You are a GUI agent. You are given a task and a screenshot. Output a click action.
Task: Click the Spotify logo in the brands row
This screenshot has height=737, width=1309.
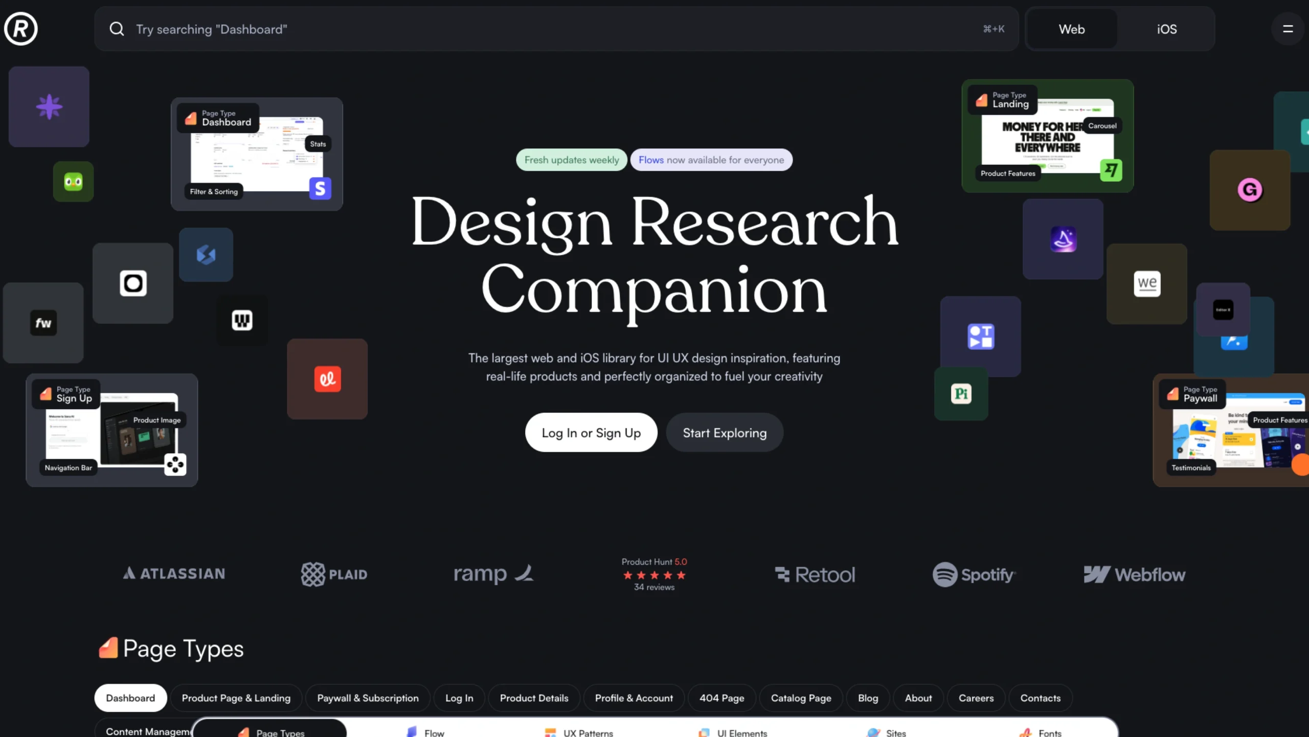click(973, 574)
